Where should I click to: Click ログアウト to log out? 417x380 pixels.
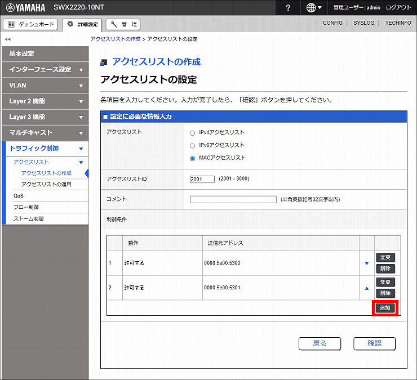click(x=398, y=7)
